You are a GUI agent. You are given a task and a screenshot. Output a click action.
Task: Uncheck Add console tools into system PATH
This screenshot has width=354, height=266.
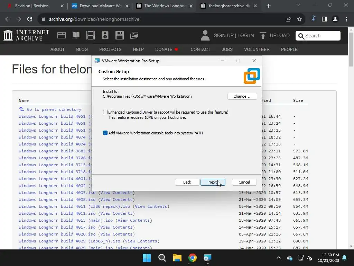click(x=105, y=133)
